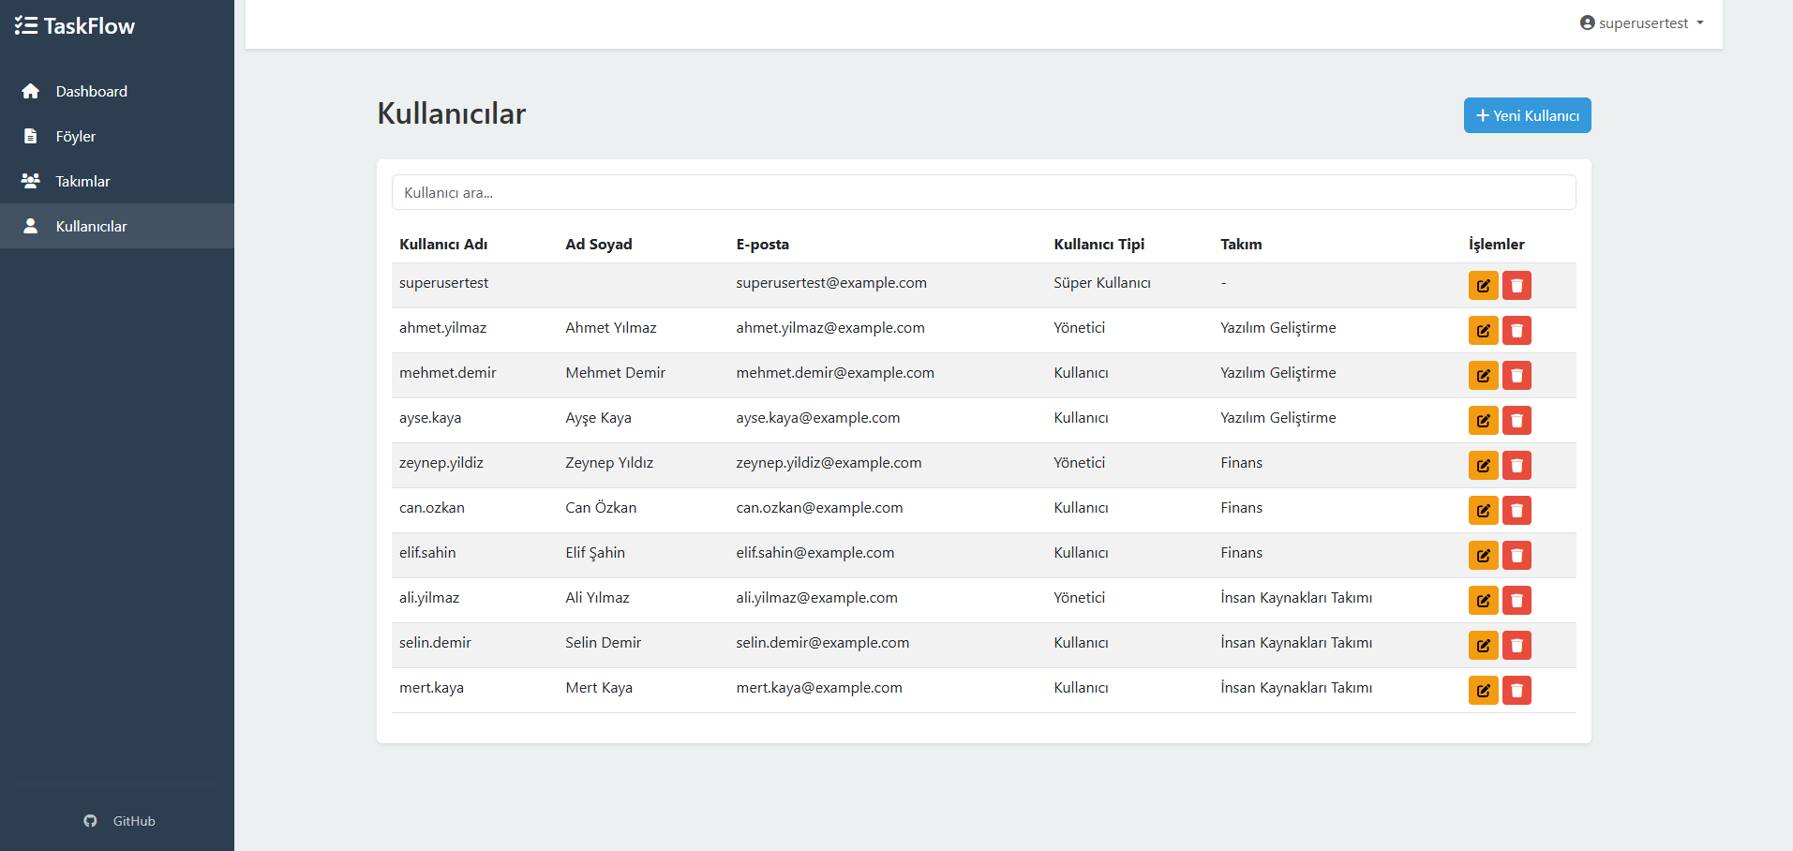Open the superusertest account dropdown
Viewport: 1793px width, 851px height.
1641,23
